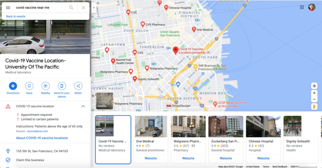Clear the search with the X icon

(83, 8)
